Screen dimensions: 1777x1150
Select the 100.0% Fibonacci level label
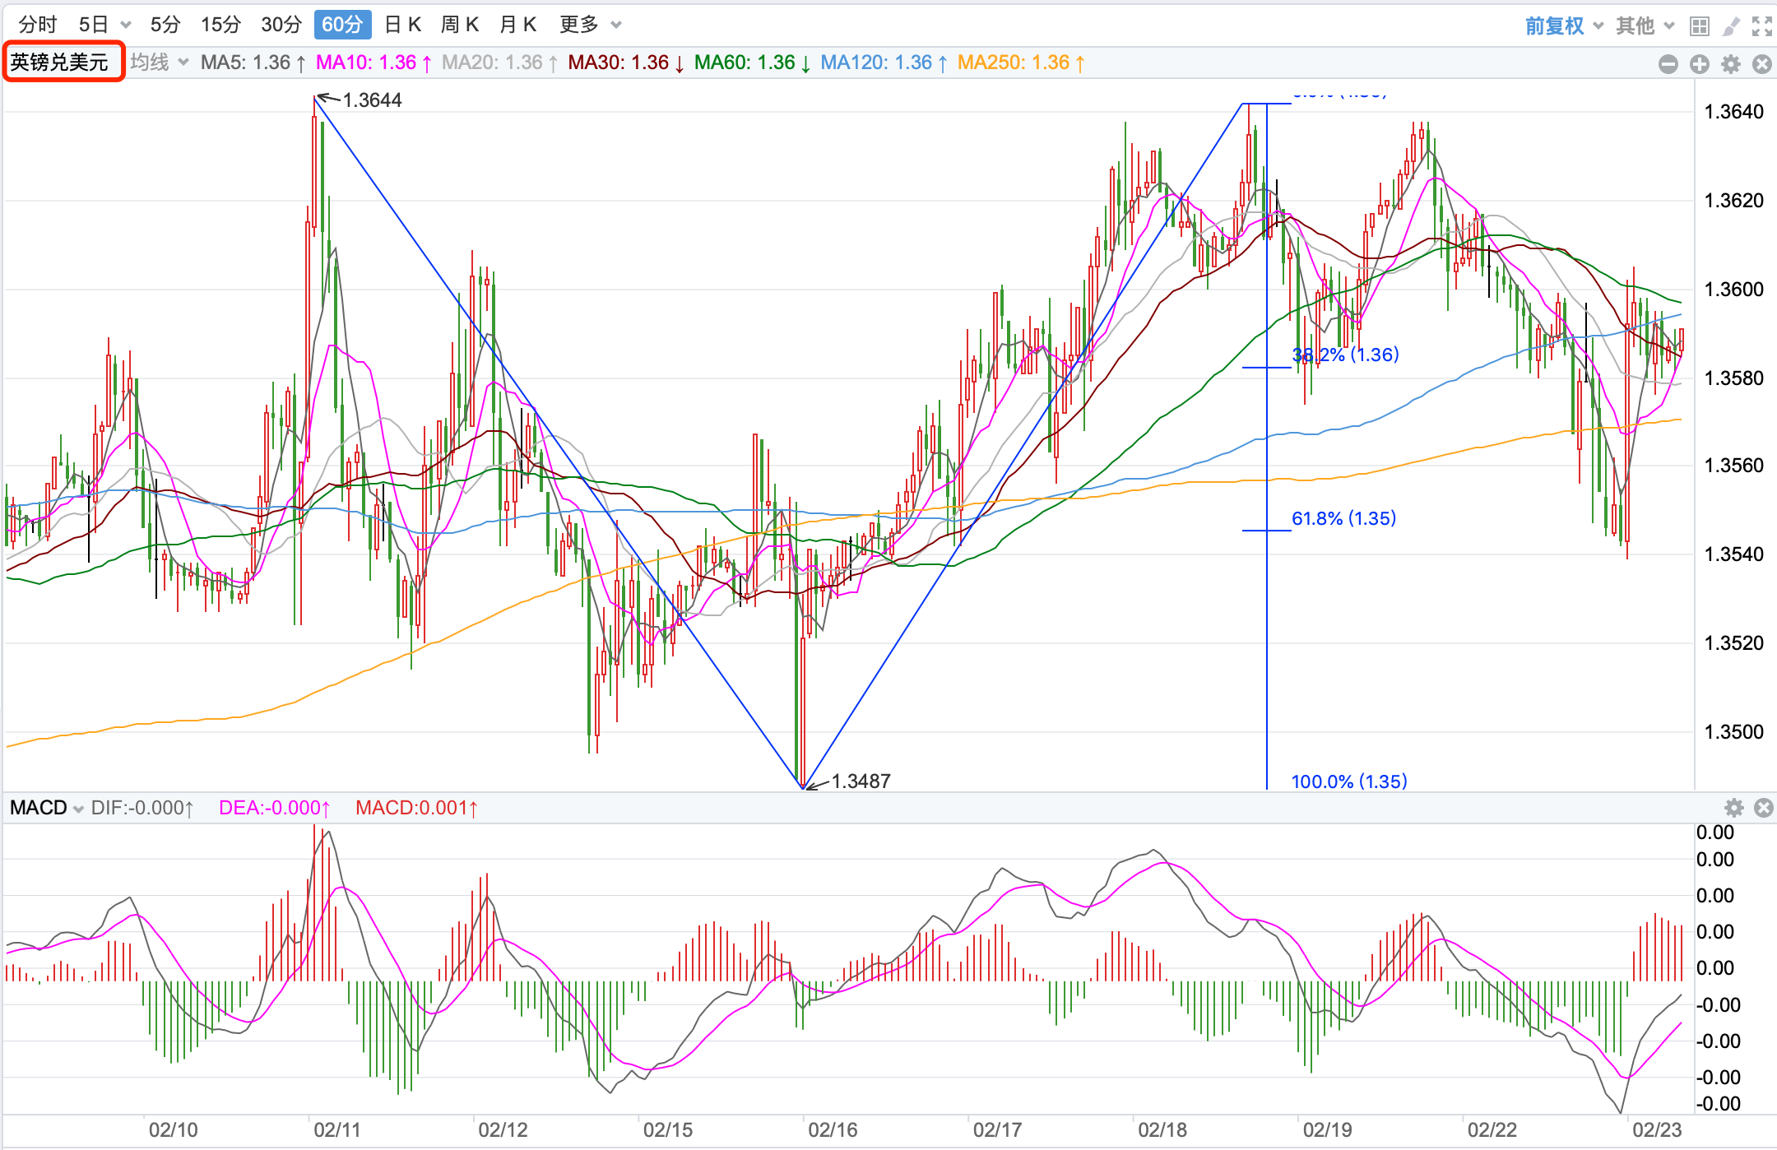pos(1349,781)
